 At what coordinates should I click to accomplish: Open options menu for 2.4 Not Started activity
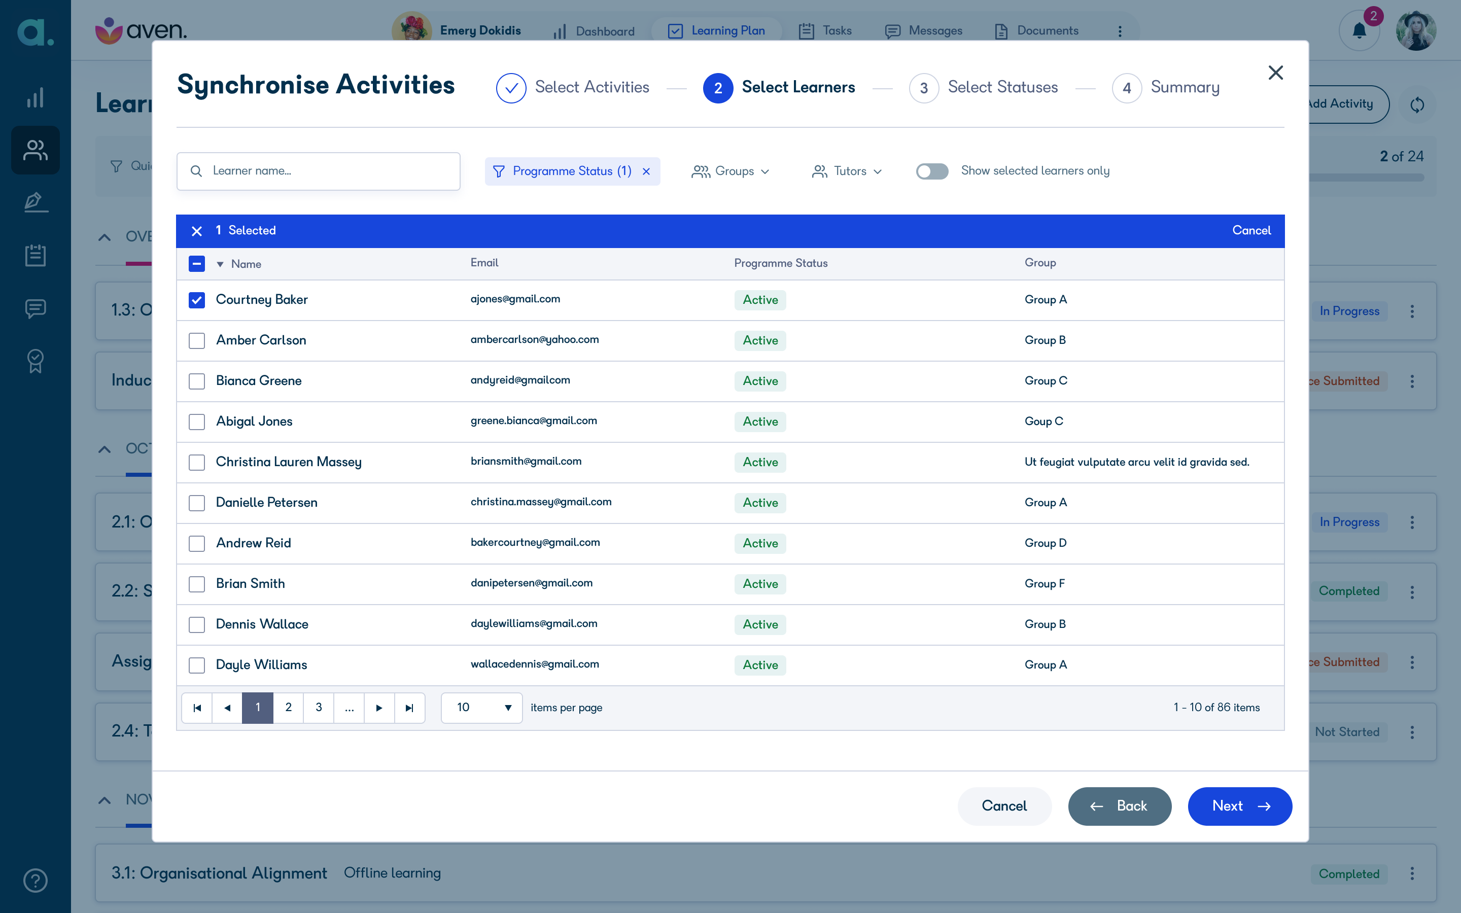(x=1412, y=732)
